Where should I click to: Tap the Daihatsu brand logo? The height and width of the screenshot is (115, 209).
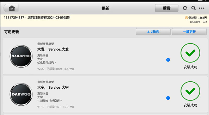point(21,56)
